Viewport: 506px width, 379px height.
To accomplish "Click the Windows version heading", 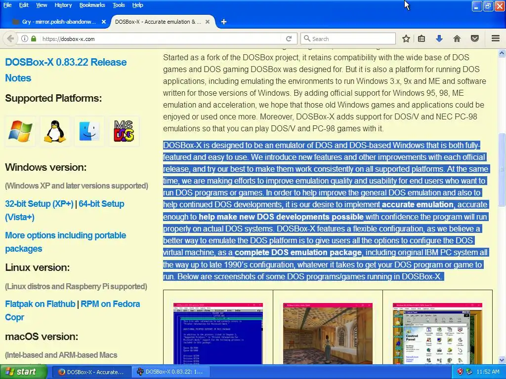I will 45,167.
